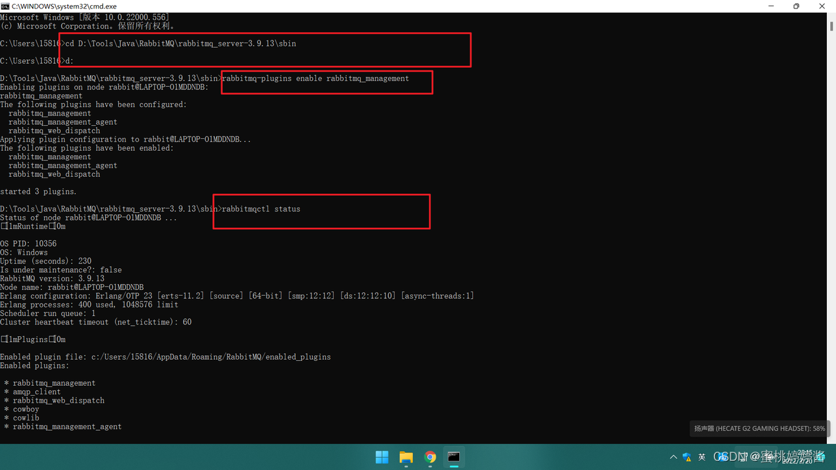This screenshot has height=470, width=836.
Task: Click the 'Erlang configuration: Erlang/OTP 23' line
Action: [237, 296]
